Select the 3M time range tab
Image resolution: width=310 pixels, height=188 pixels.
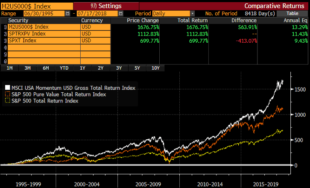(x=27, y=68)
